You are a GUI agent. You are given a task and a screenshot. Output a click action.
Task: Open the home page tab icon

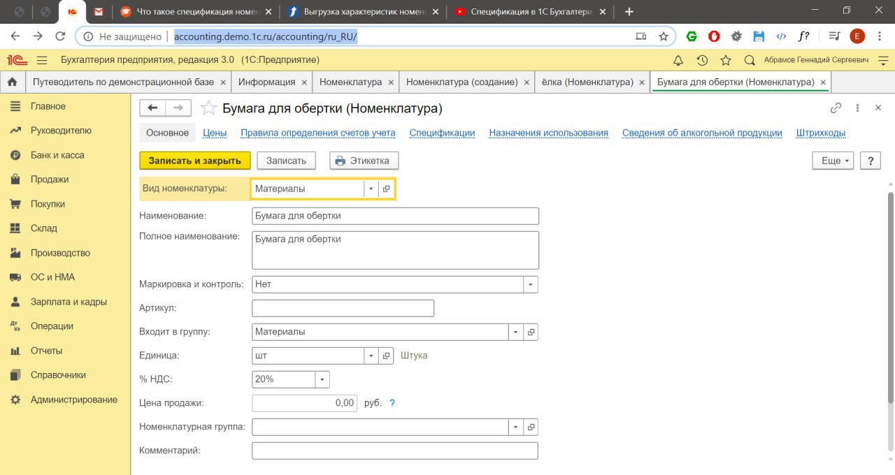tap(12, 82)
